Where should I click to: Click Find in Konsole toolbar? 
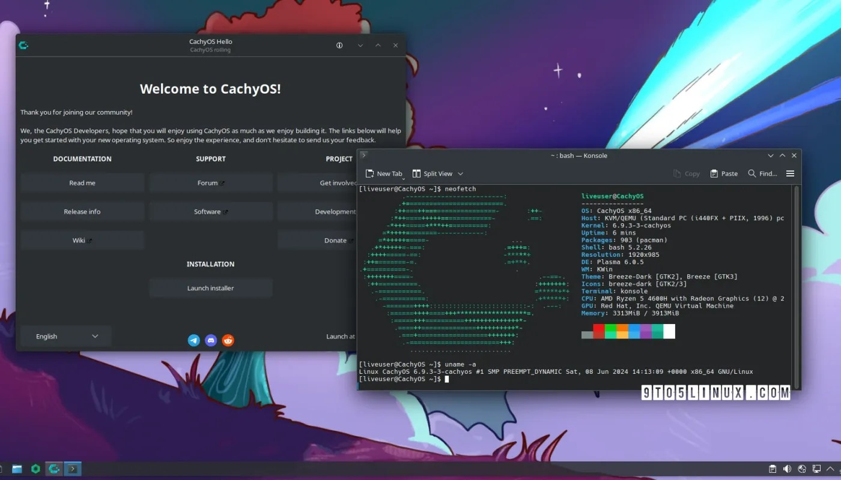(x=762, y=173)
